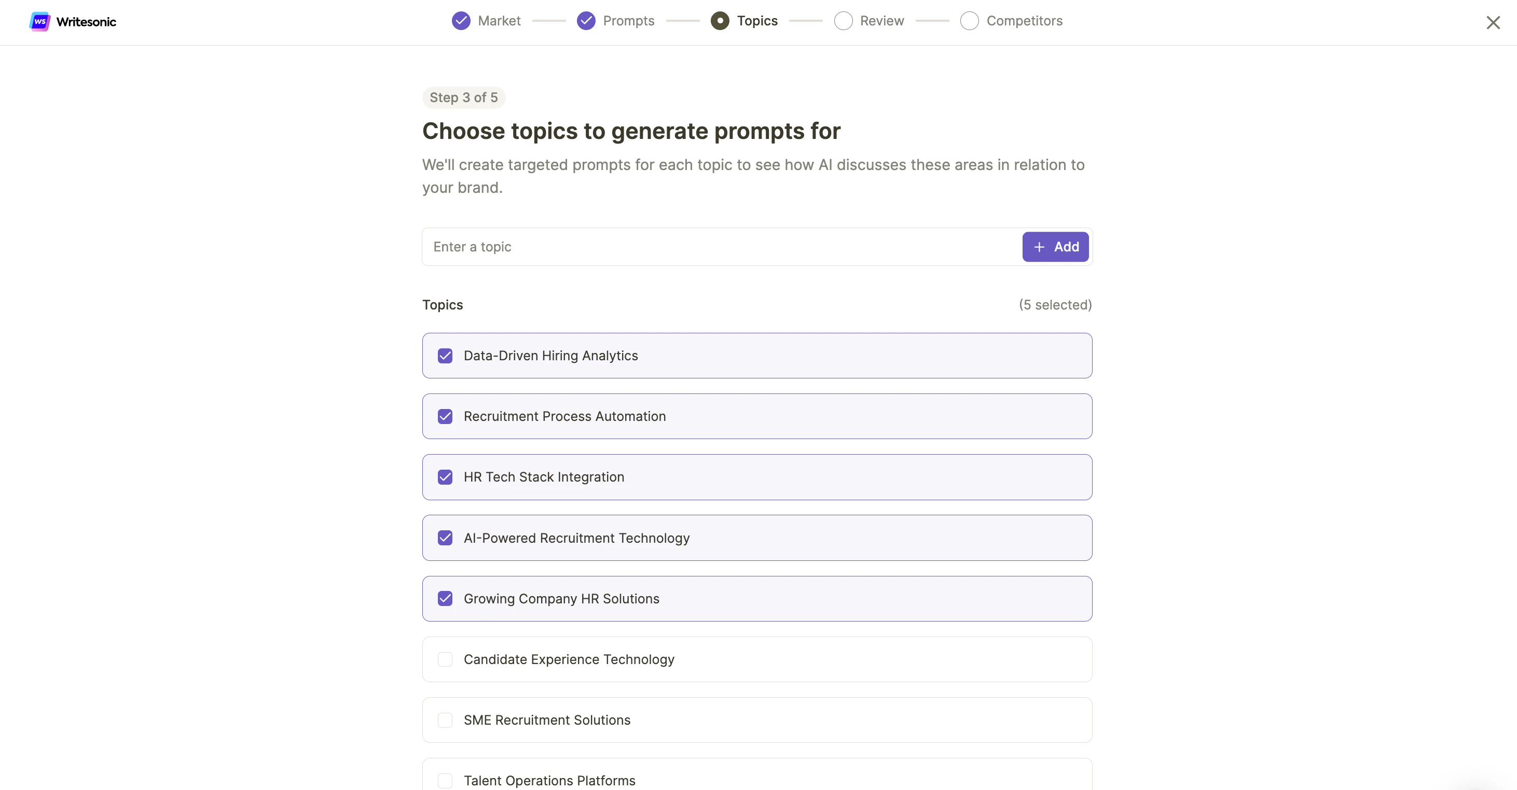Jump to the Review step label
The width and height of the screenshot is (1517, 790).
(881, 21)
